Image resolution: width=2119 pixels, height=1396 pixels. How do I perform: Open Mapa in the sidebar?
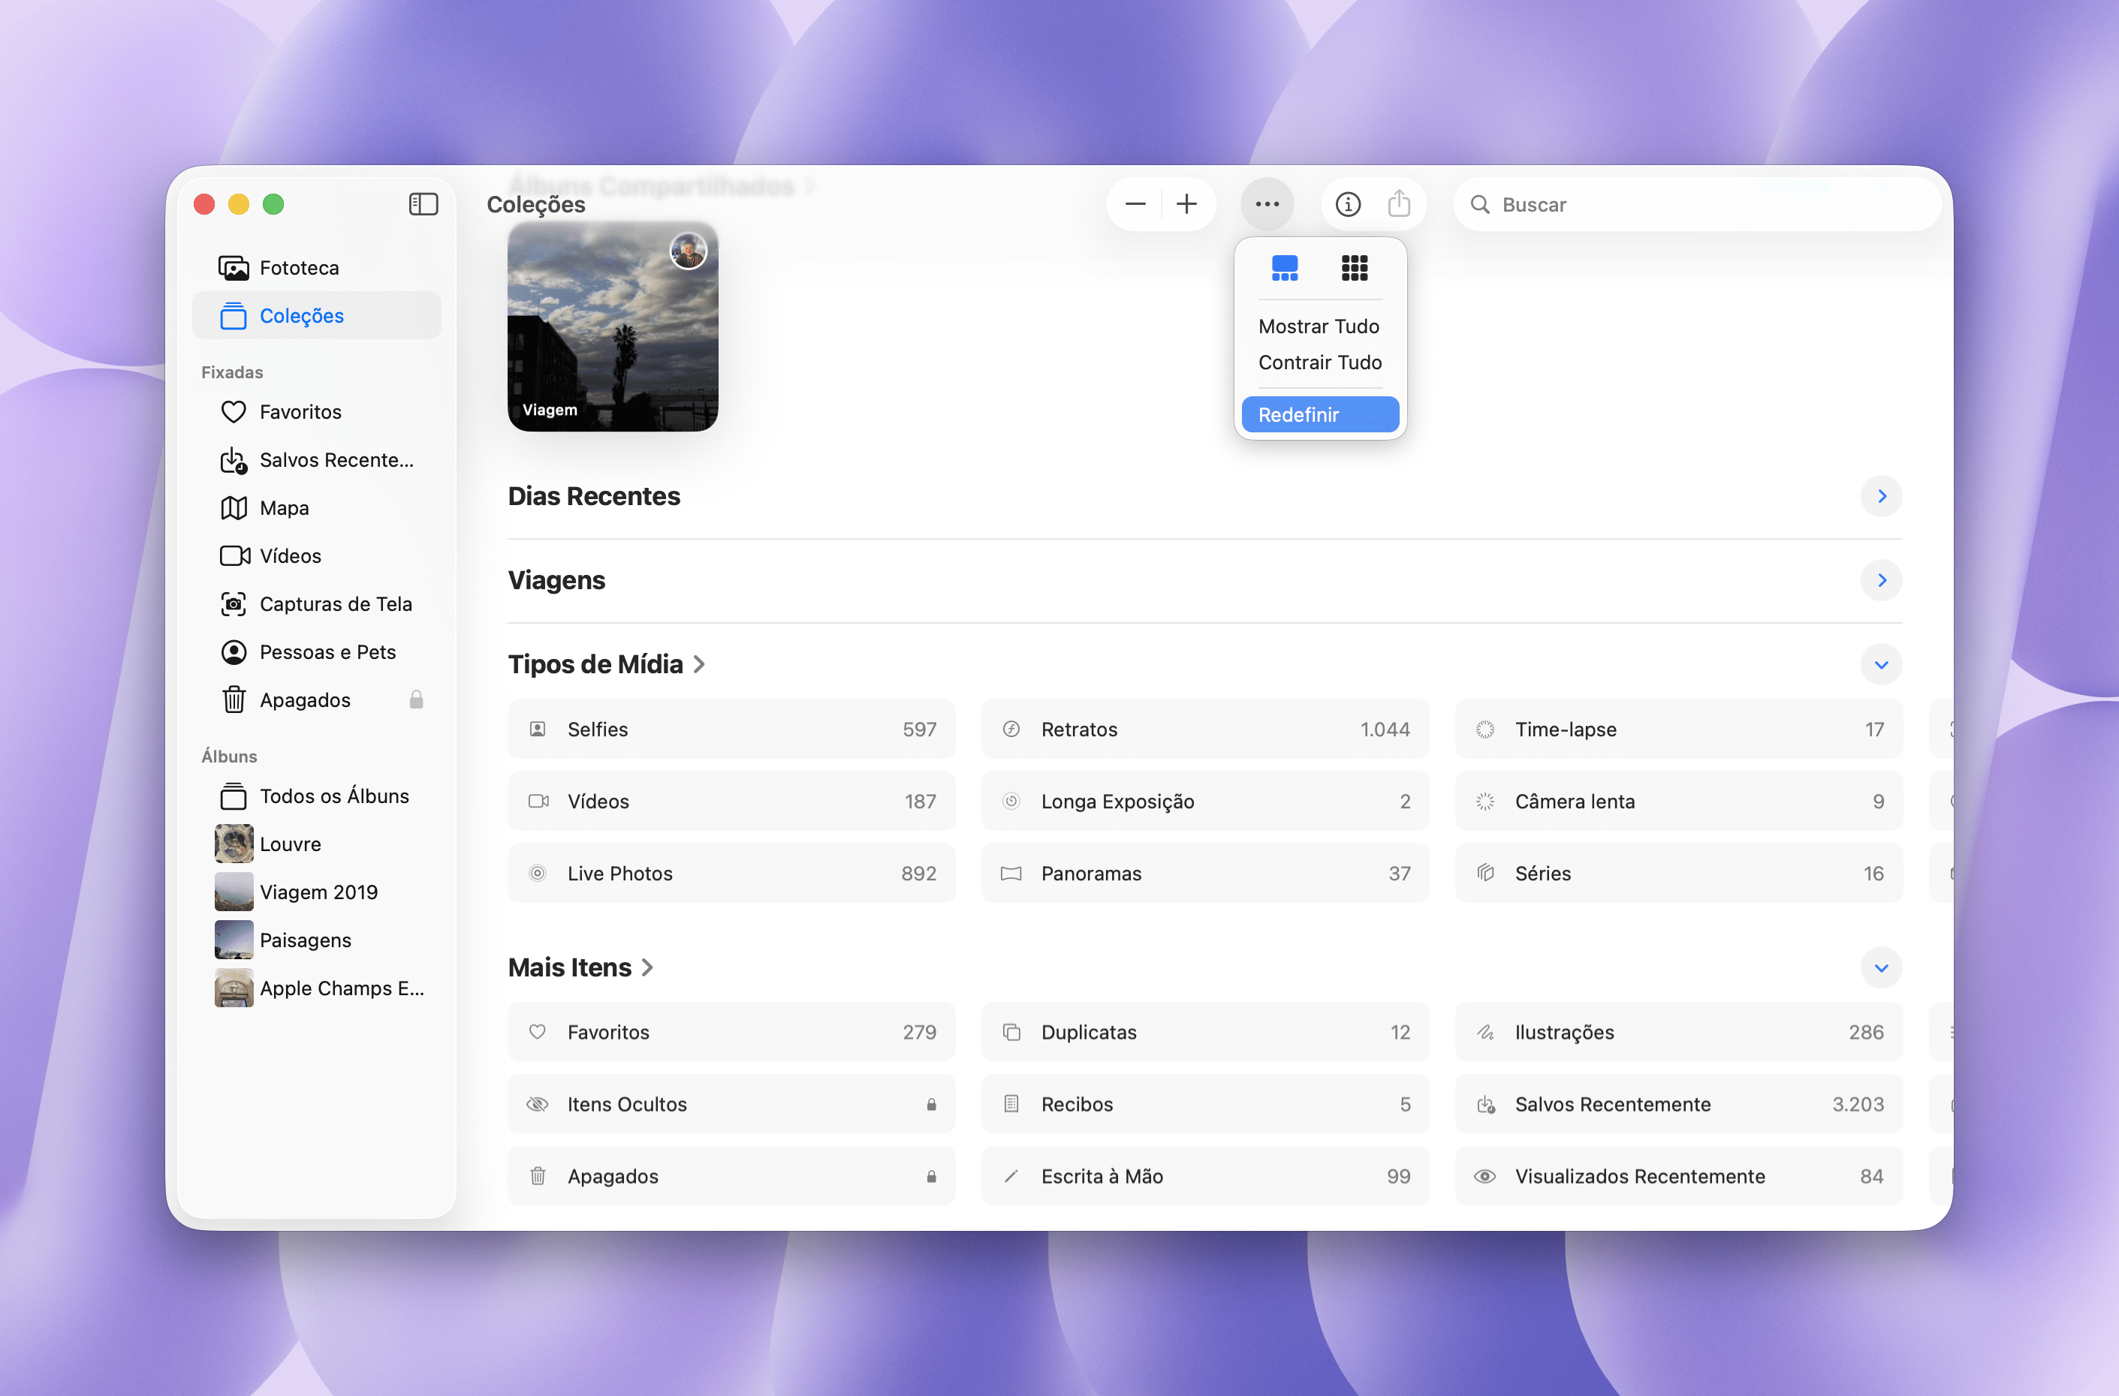[x=284, y=507]
